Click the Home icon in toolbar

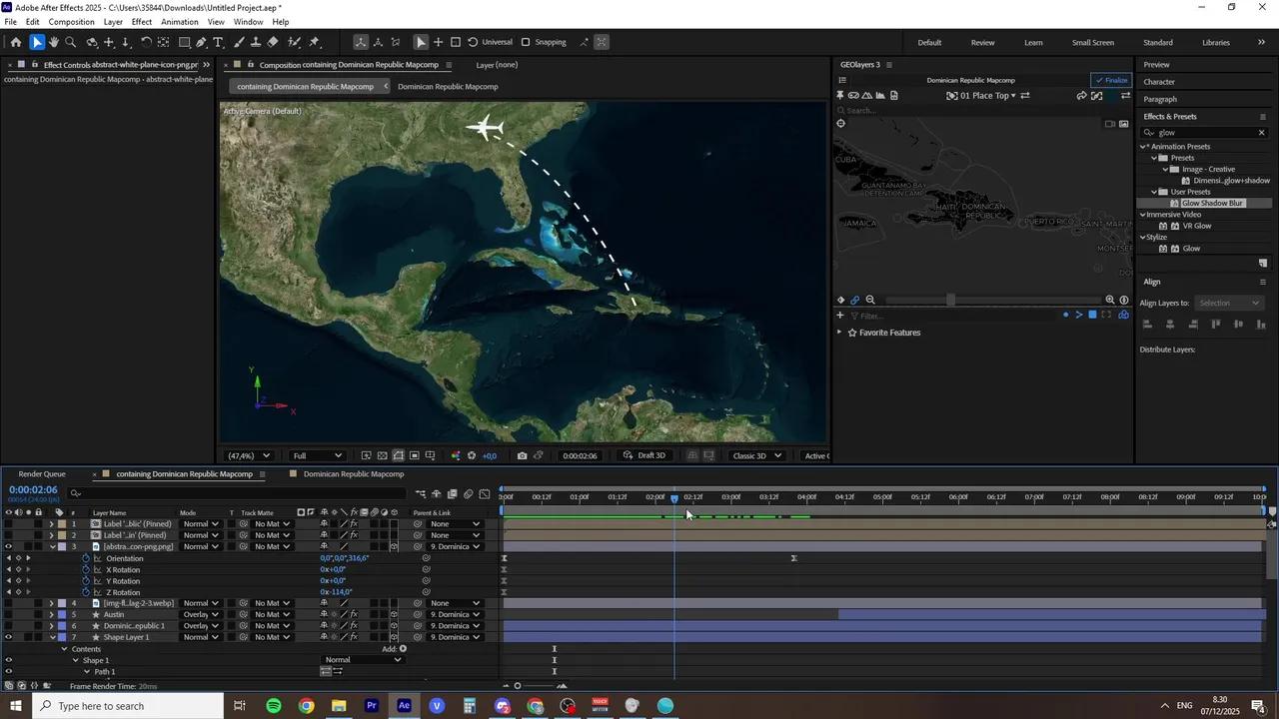click(x=16, y=42)
